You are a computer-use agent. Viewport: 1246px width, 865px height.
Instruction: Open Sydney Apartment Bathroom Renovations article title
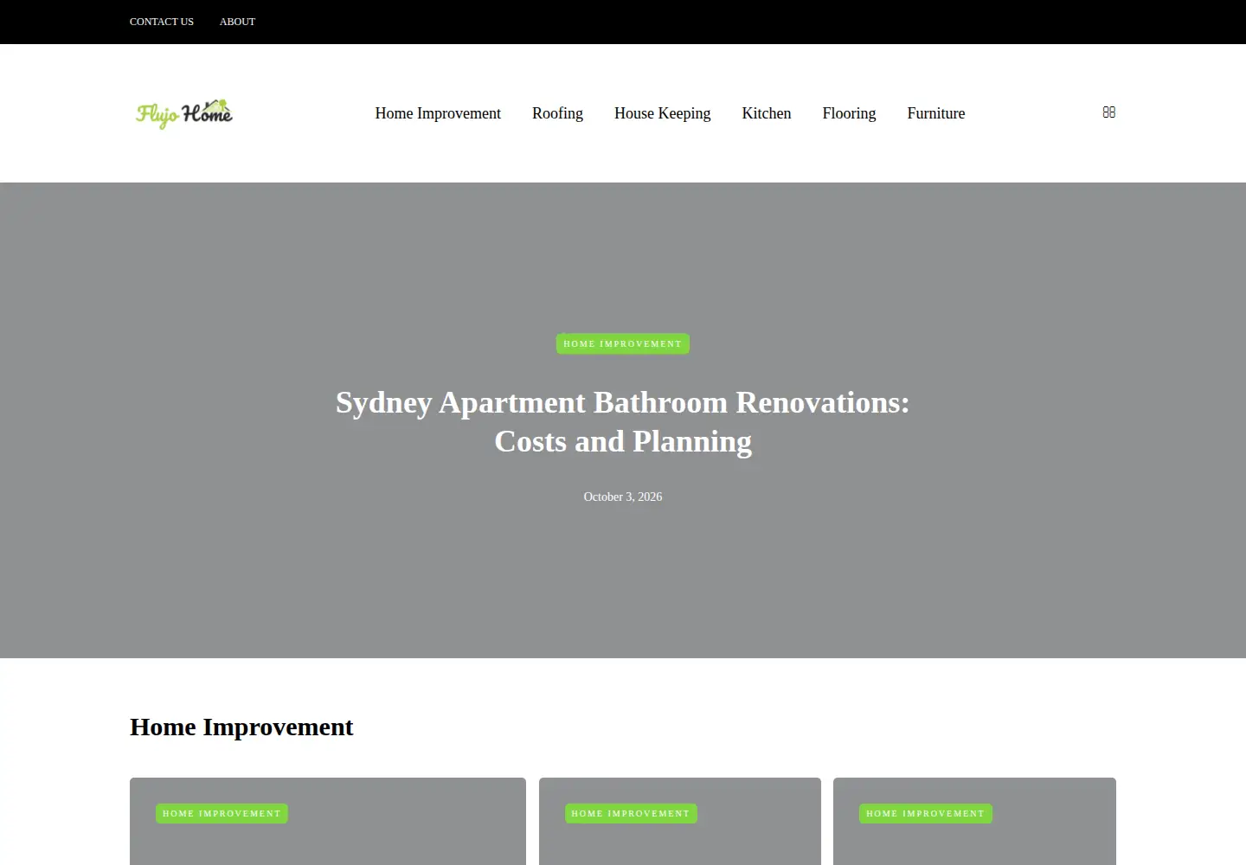[x=623, y=422]
